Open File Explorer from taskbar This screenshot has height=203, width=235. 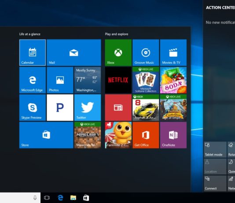point(73,198)
